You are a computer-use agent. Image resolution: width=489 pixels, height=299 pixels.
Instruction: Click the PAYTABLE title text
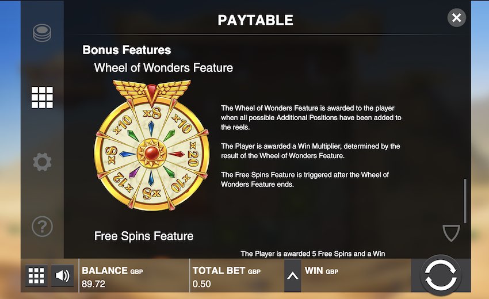255,20
